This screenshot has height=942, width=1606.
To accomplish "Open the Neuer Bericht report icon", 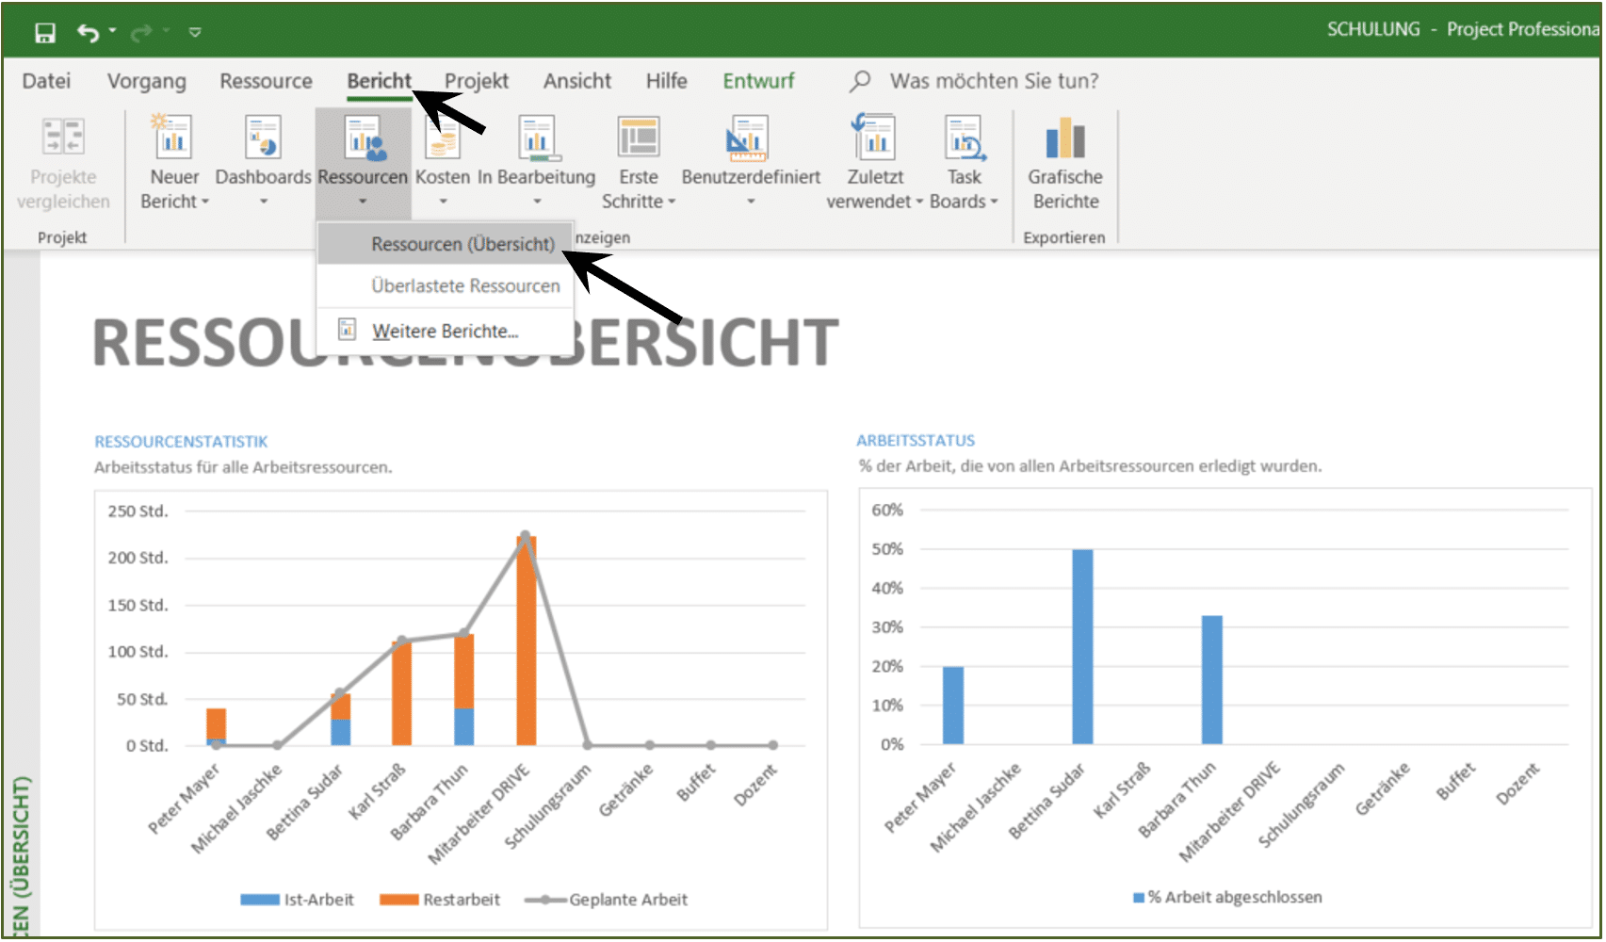I will coord(173,137).
